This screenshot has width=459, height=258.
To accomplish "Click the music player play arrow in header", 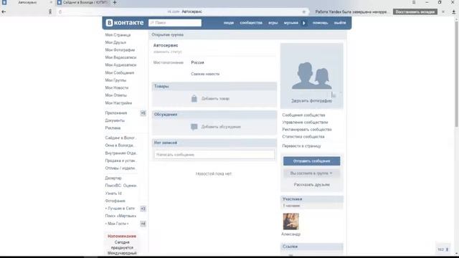I will coord(304,23).
